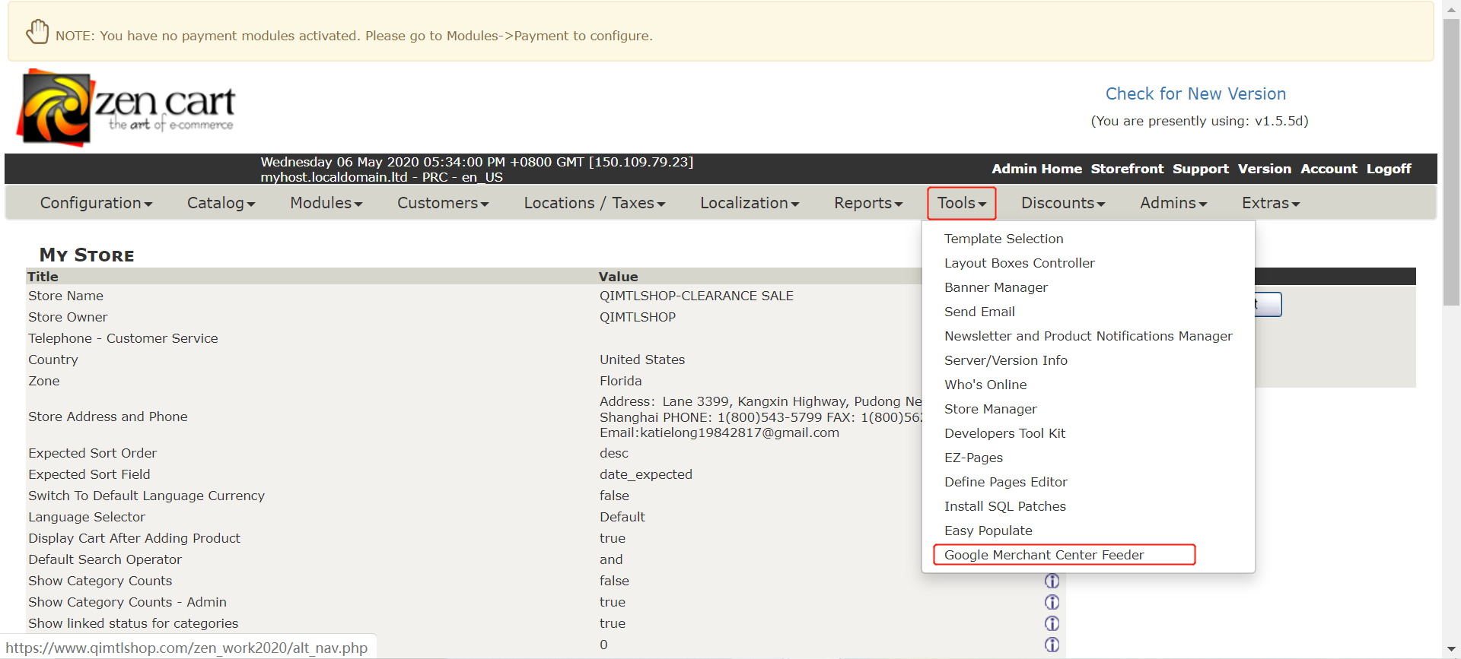Open Store Manager
The image size is (1461, 659).
click(991, 409)
